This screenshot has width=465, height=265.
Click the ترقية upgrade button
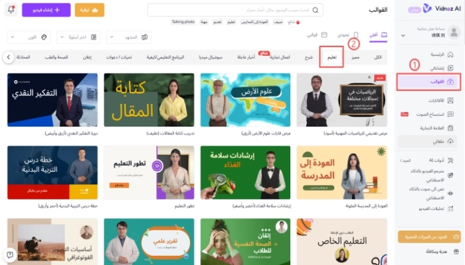pos(89,10)
